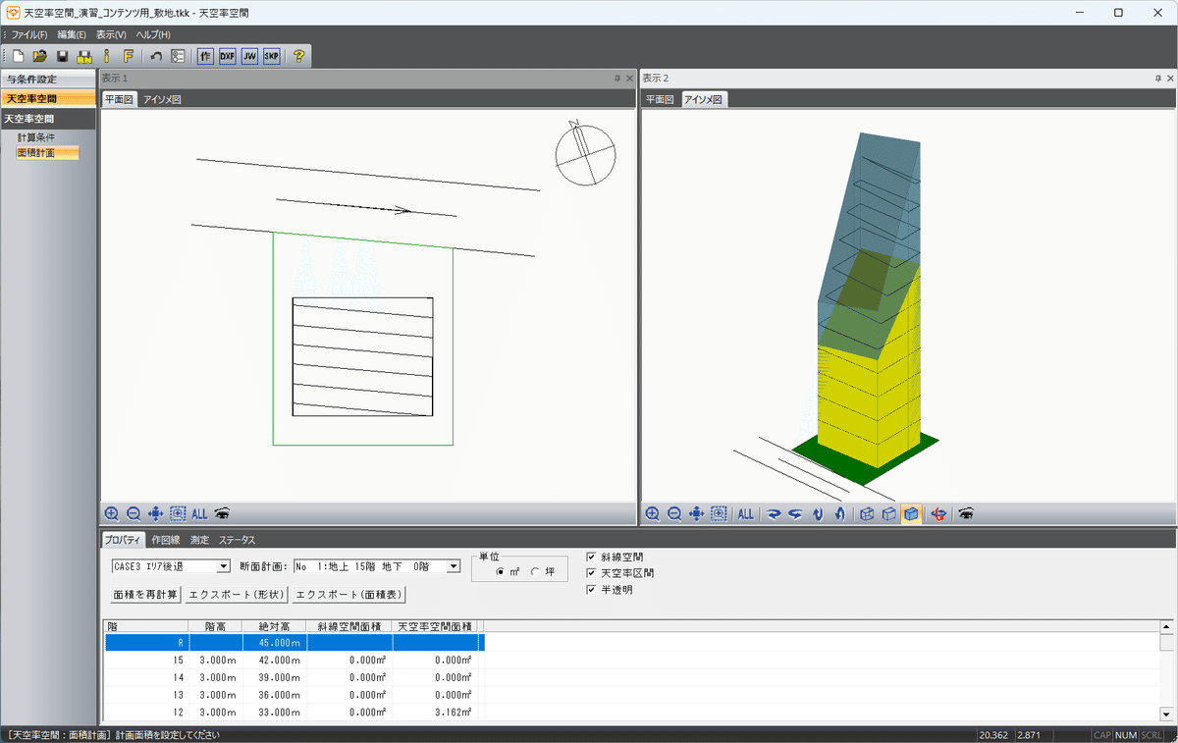1178x743 pixels.
Task: Select 計算条件 in the sidebar tree
Action: 36,137
